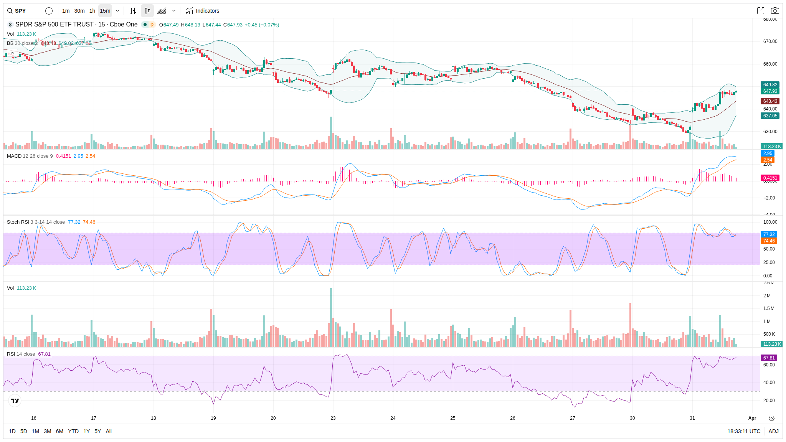This screenshot has width=786, height=442.
Task: Select the YTD date range
Action: pyautogui.click(x=73, y=431)
